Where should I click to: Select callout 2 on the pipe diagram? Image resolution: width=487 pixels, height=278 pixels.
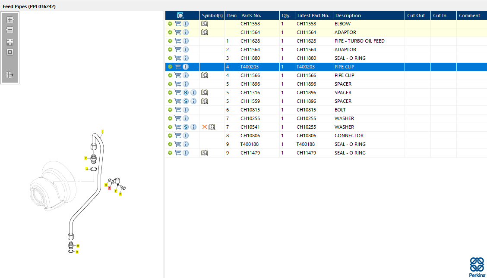tap(86, 158)
